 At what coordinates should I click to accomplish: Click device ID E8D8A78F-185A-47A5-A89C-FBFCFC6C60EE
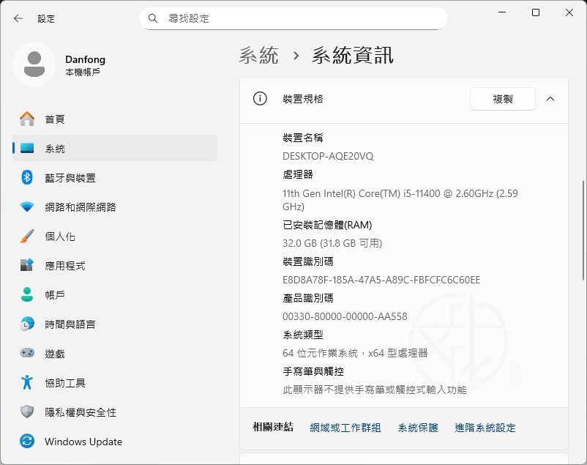(x=381, y=280)
